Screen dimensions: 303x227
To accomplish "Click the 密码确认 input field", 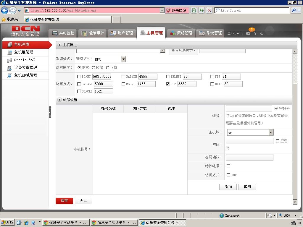I will 249,157.
